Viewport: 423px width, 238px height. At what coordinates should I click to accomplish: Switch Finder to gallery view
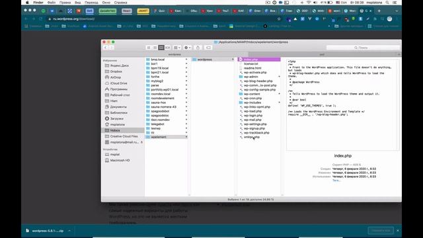pos(167,48)
